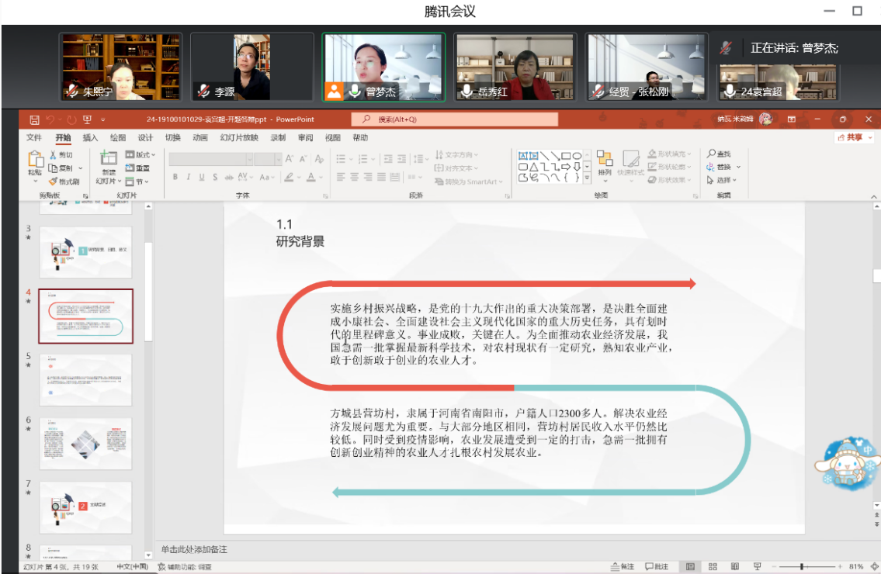Image resolution: width=881 pixels, height=574 pixels.
Task: Click the Paste clipboard icon
Action: 36,160
